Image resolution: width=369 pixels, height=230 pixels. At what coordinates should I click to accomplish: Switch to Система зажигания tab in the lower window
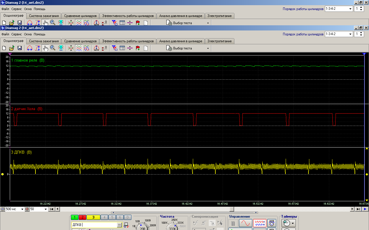tap(44, 41)
